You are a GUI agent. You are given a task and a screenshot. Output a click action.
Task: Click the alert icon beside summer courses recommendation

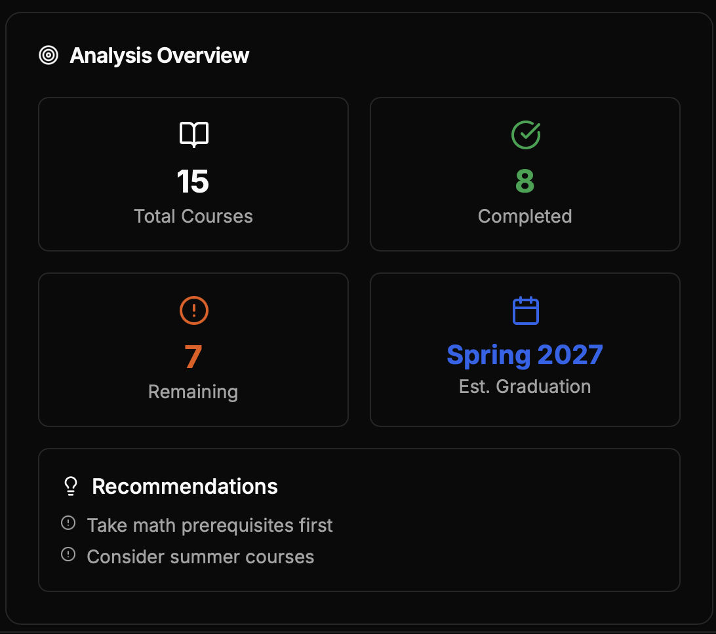(x=68, y=554)
